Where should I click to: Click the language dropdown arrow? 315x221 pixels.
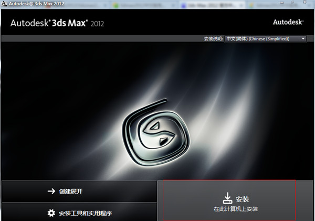303,38
